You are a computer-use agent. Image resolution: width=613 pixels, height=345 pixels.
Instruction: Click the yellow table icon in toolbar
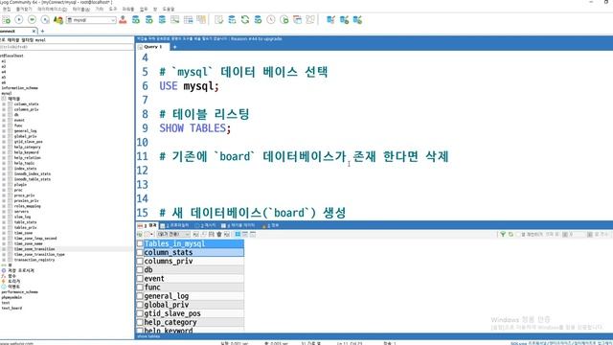coord(201,19)
